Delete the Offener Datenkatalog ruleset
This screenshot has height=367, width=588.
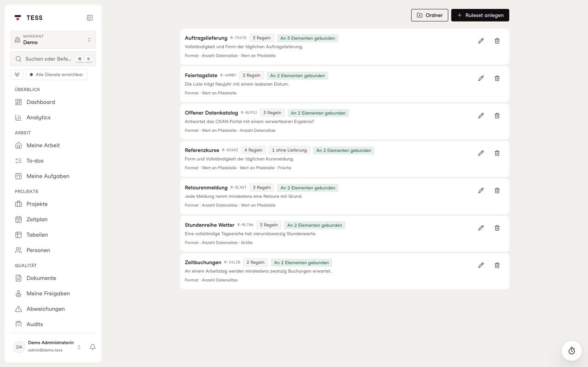[x=497, y=116]
